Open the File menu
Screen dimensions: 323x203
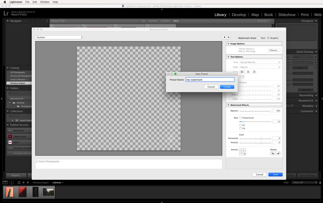click(27, 2)
